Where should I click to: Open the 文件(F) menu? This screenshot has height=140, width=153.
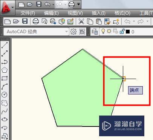pyautogui.click(x=28, y=13)
